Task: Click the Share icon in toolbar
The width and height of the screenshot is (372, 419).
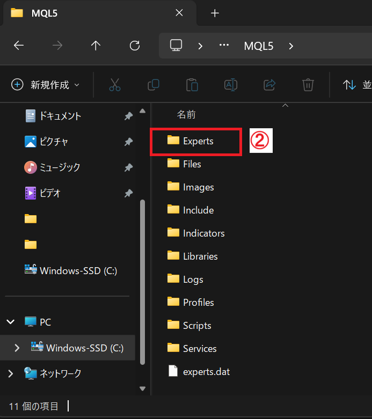Action: (x=269, y=85)
